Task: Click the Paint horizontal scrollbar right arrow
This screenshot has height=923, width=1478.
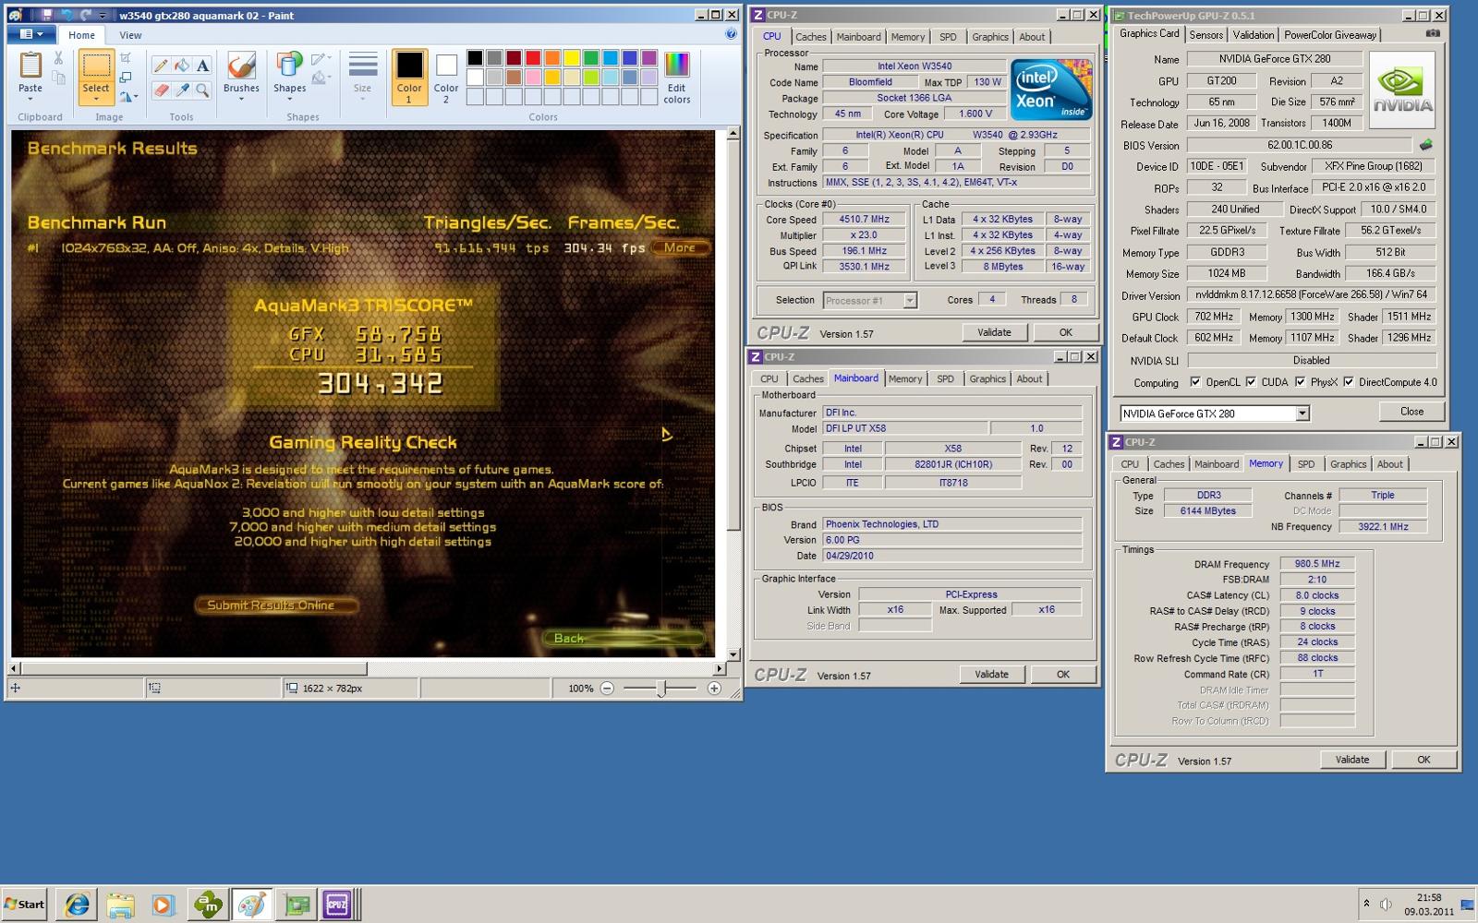Action: pos(720,668)
